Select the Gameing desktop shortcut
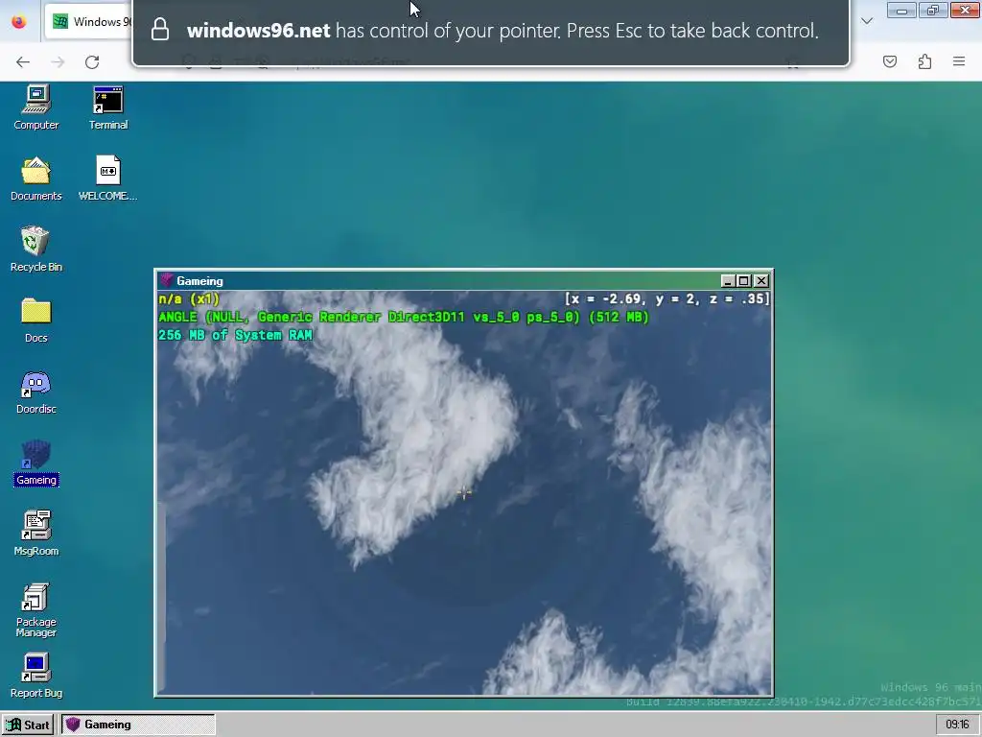 35,464
